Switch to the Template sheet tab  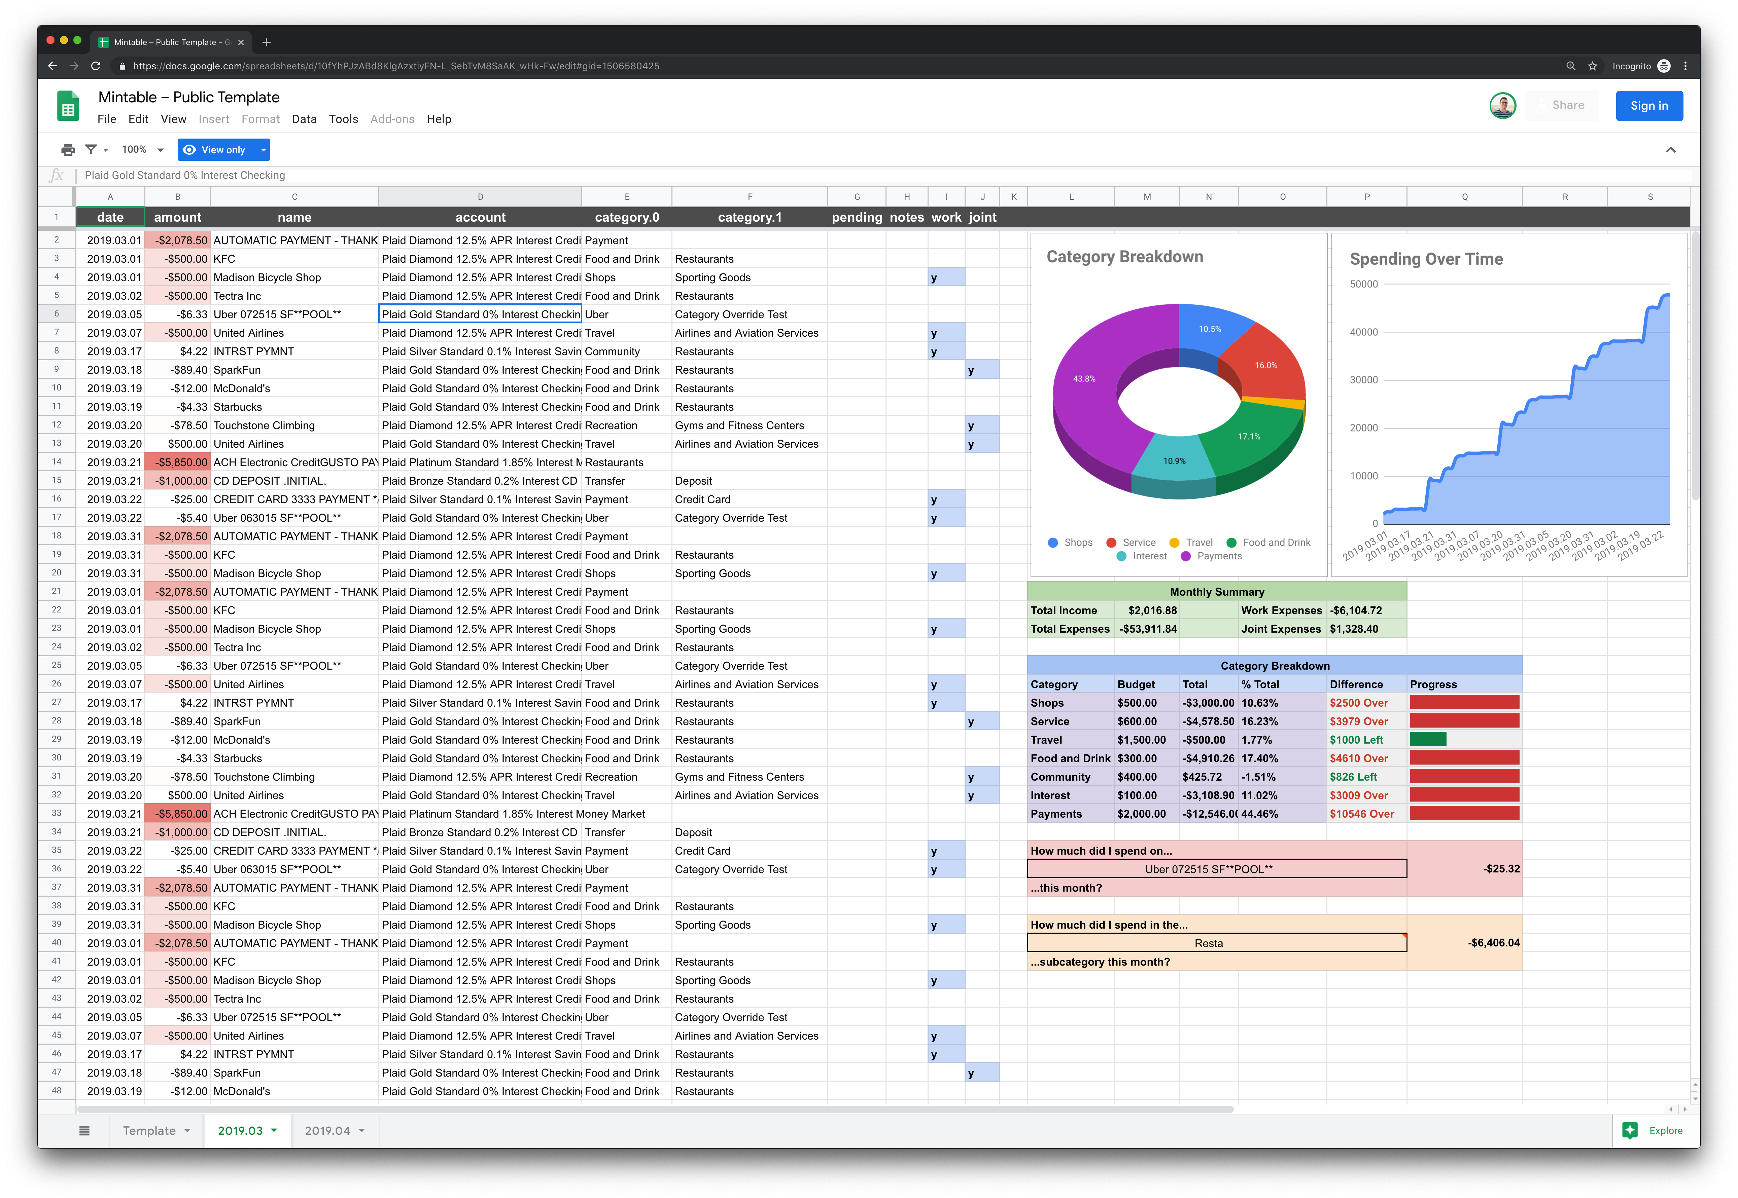(x=149, y=1130)
